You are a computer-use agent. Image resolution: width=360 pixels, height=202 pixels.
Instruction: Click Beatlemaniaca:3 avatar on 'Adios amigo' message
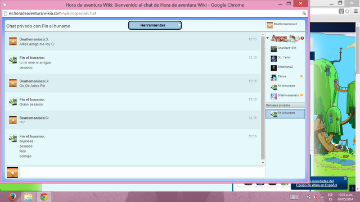(13, 42)
